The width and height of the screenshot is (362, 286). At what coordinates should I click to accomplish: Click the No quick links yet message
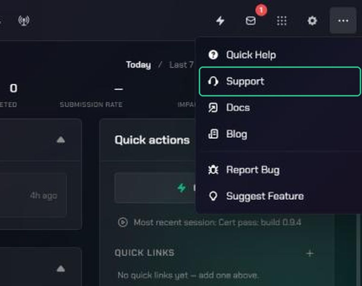(188, 275)
